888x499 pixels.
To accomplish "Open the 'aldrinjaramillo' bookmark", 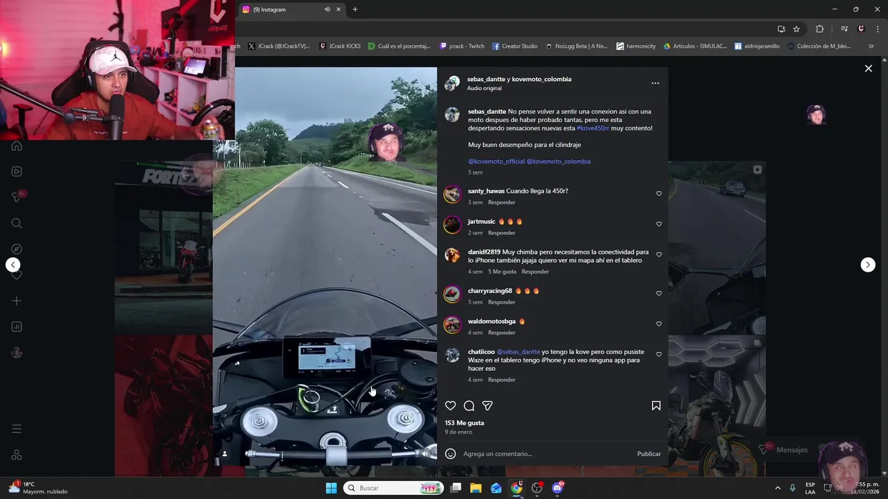I will tap(757, 46).
